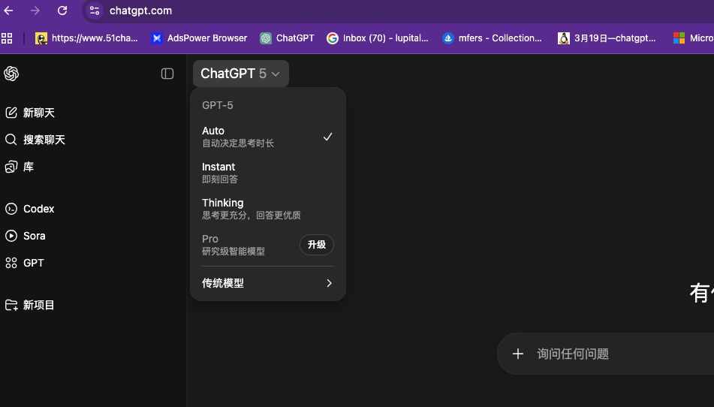Open the bookmarks bar apps grid icon
Screen dimensions: 714x407
7,38
